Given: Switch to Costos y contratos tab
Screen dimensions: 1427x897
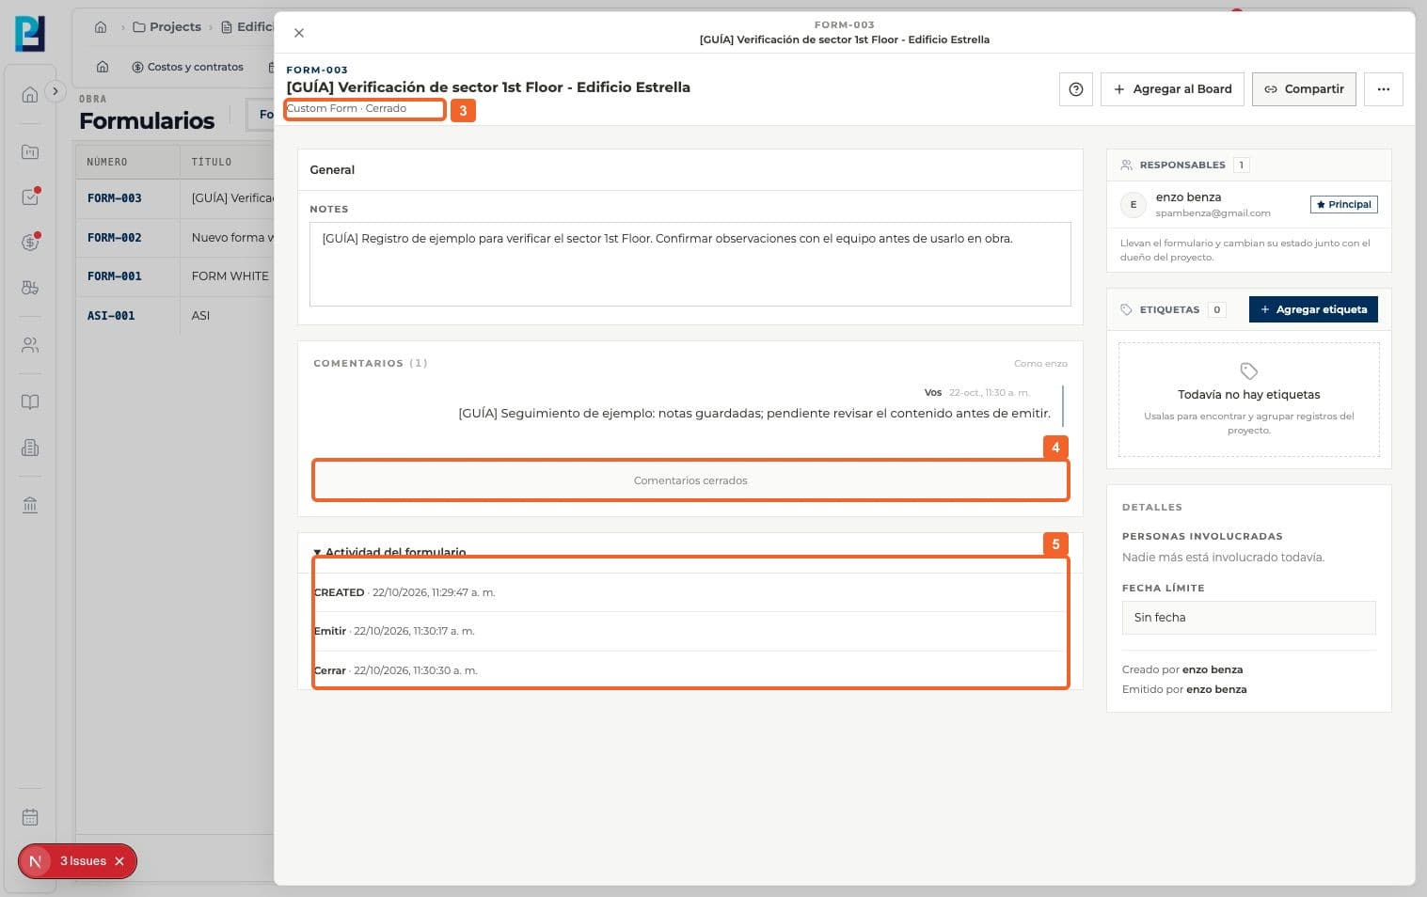Looking at the screenshot, I should (x=187, y=67).
